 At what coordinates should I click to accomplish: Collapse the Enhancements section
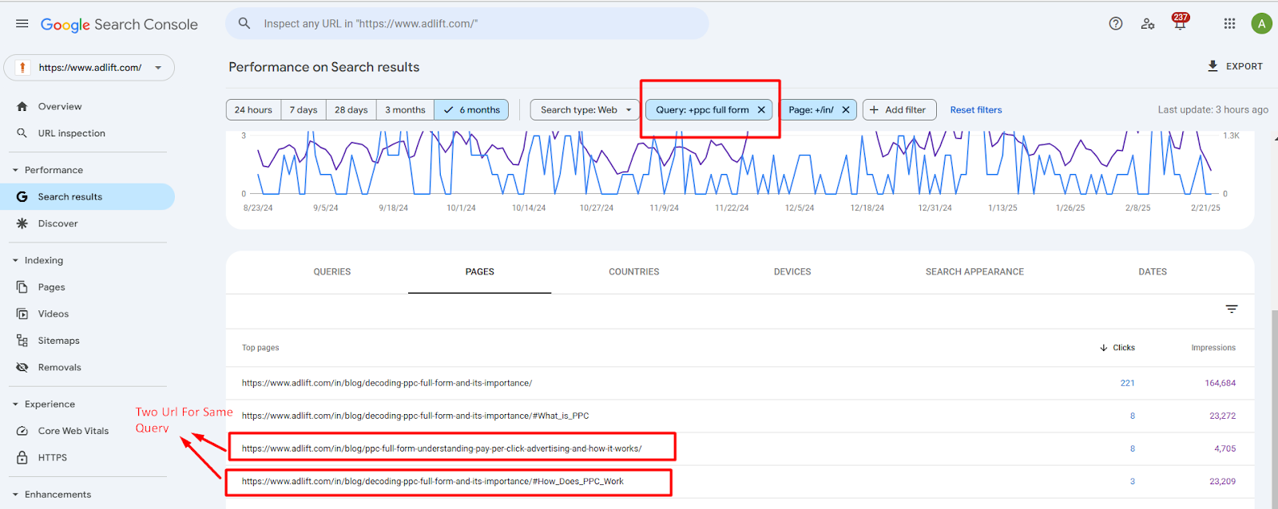(15, 495)
